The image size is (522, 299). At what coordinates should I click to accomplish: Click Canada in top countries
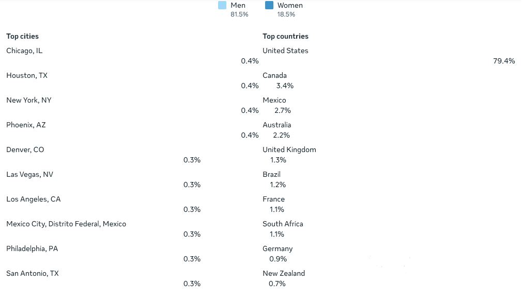point(274,75)
